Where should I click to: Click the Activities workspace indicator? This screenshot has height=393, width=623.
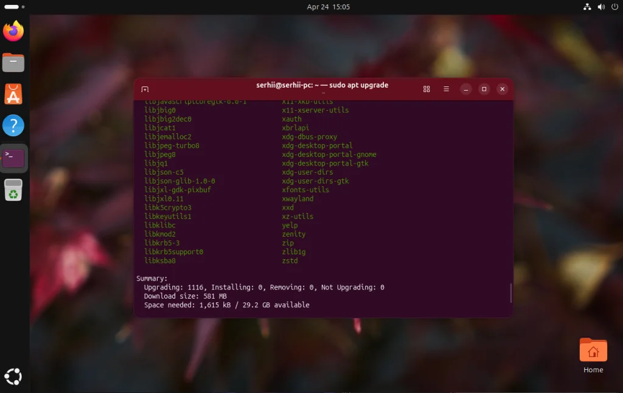click(x=15, y=7)
